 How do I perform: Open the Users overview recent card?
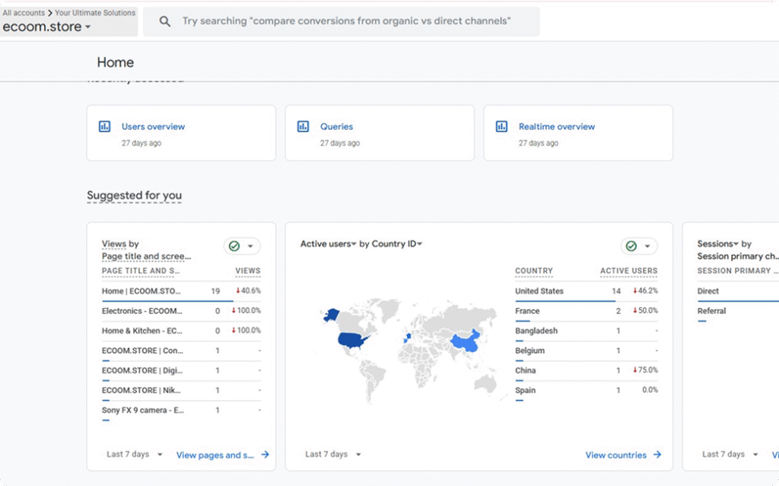pos(181,132)
